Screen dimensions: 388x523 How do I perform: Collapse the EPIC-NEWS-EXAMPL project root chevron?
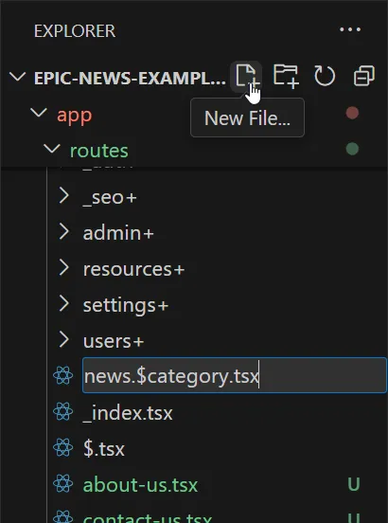(x=17, y=77)
